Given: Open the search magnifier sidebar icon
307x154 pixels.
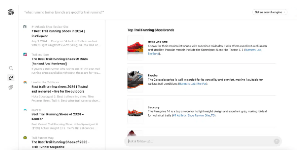Looking at the screenshot, I should pos(11,68).
